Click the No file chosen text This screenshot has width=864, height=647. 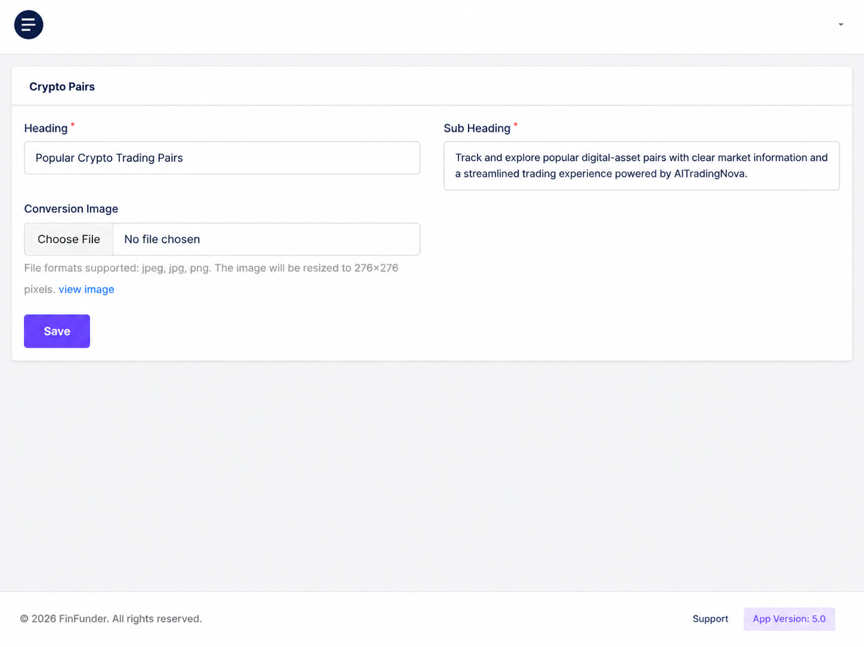pos(162,239)
